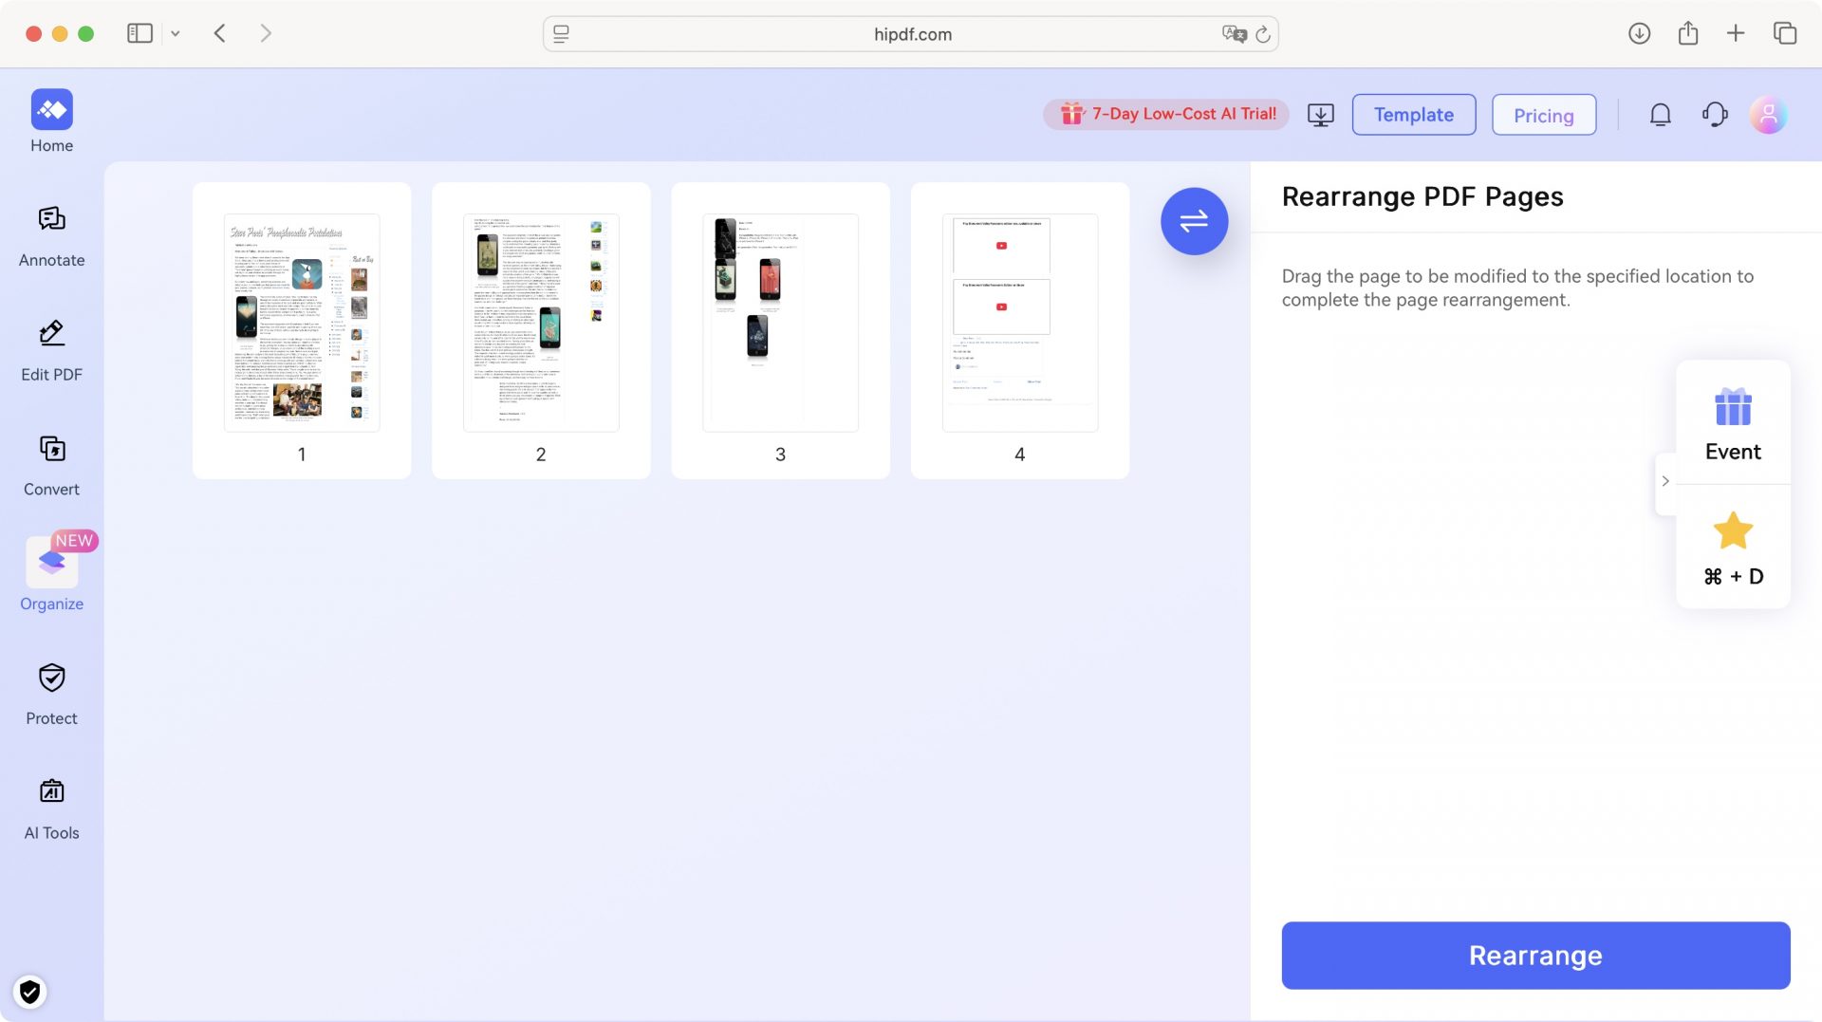
Task: Open the Annotate tool
Action: (x=51, y=233)
